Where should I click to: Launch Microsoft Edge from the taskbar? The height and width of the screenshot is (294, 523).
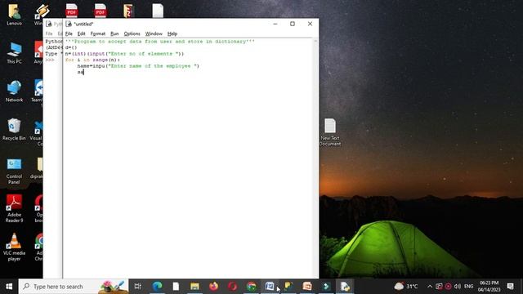coord(157,287)
